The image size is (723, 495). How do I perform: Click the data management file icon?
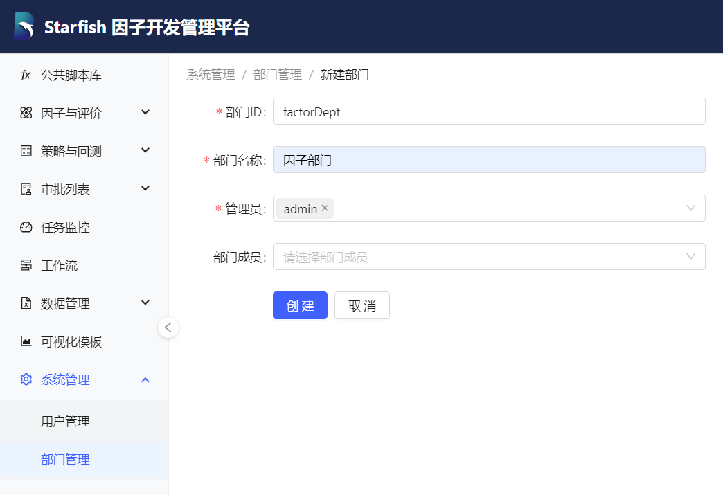pyautogui.click(x=26, y=303)
